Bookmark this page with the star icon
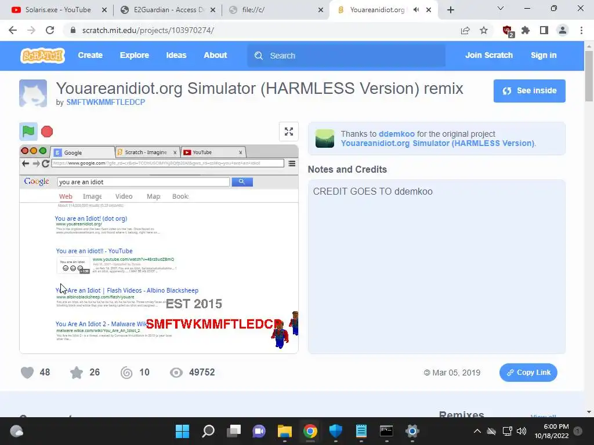The image size is (594, 445). [x=484, y=30]
